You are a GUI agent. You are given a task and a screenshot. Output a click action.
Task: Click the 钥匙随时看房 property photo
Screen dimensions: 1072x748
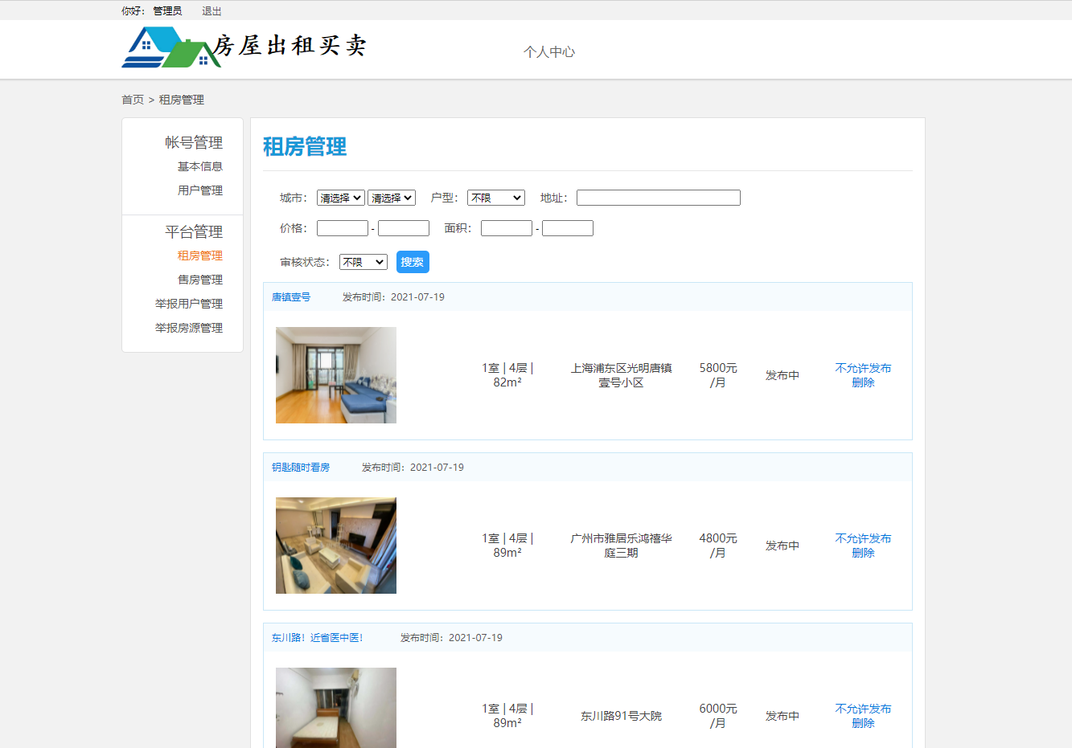[x=336, y=545]
